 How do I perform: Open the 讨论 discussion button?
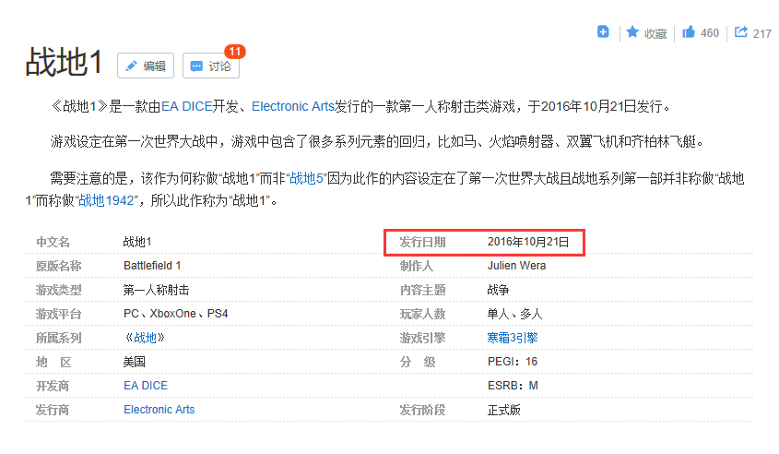click(x=211, y=66)
